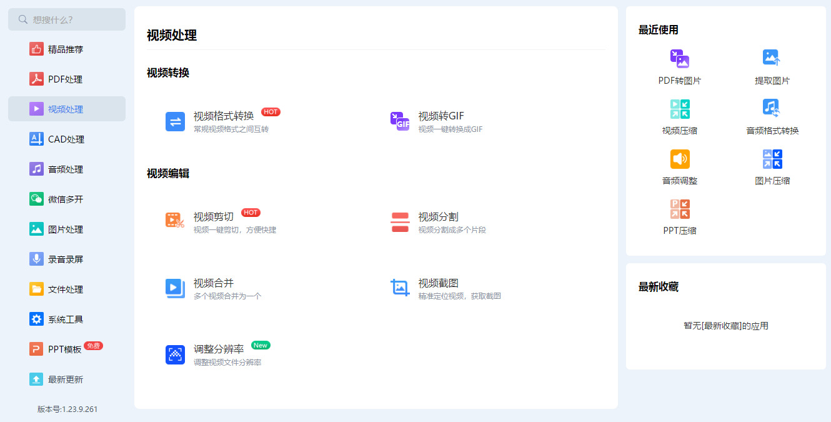This screenshot has width=831, height=422.
Task: Click the 调整分辨率 icon
Action: click(x=175, y=354)
